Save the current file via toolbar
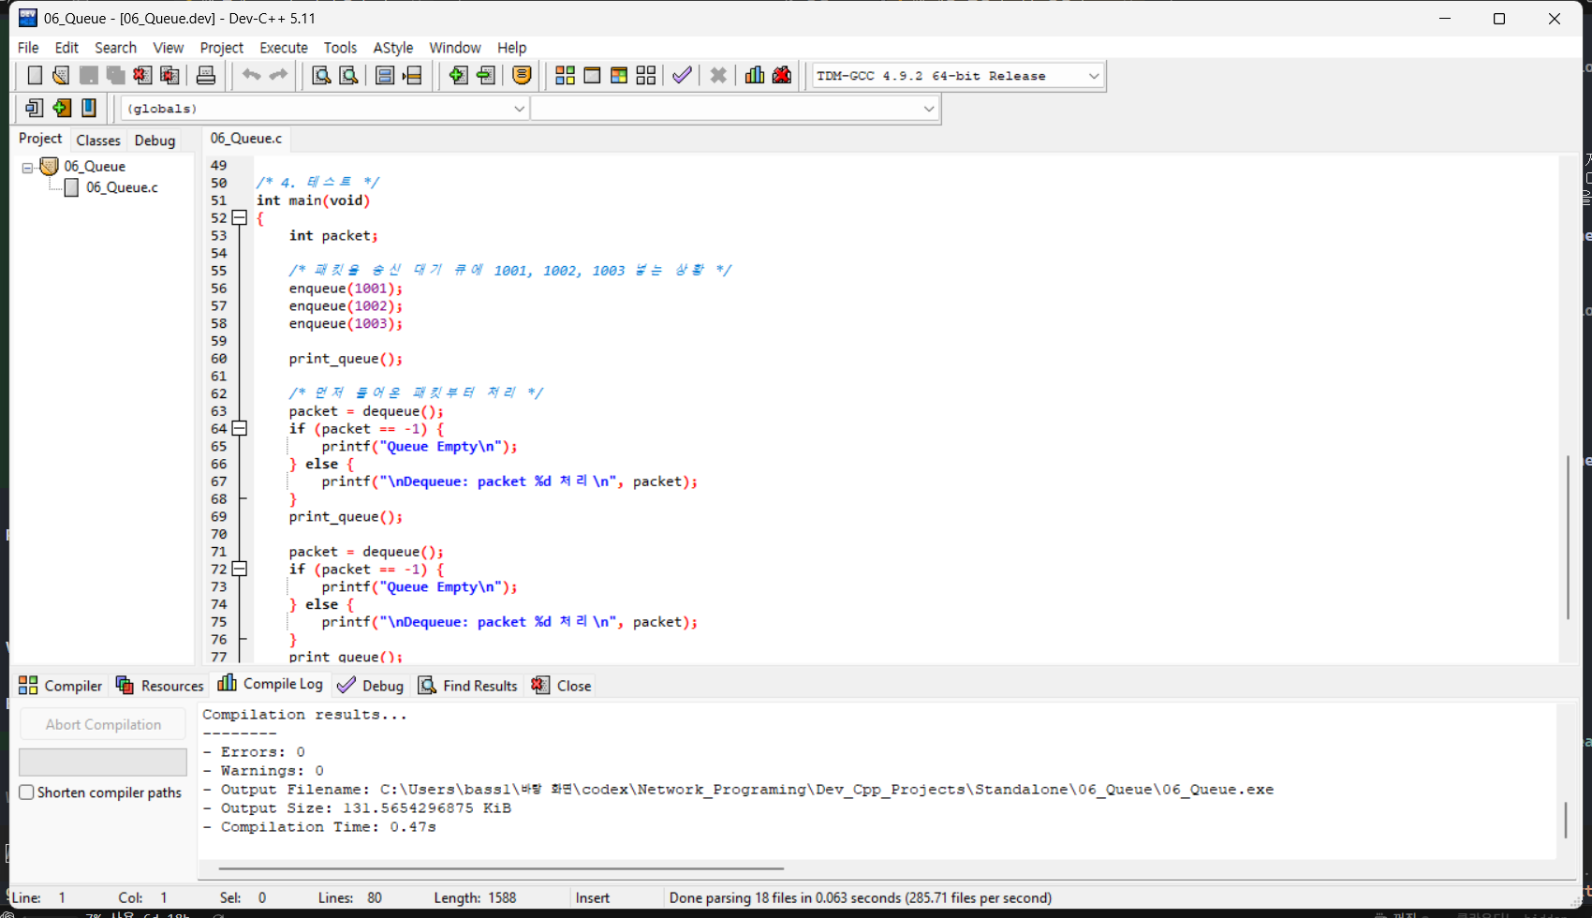The height and width of the screenshot is (918, 1592). 89,76
